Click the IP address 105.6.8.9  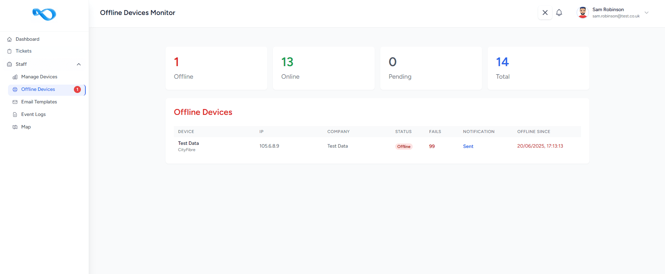pyautogui.click(x=269, y=146)
